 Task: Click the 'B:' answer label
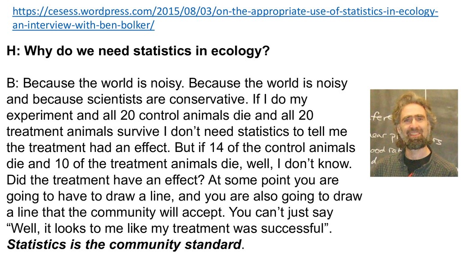[x=13, y=83]
